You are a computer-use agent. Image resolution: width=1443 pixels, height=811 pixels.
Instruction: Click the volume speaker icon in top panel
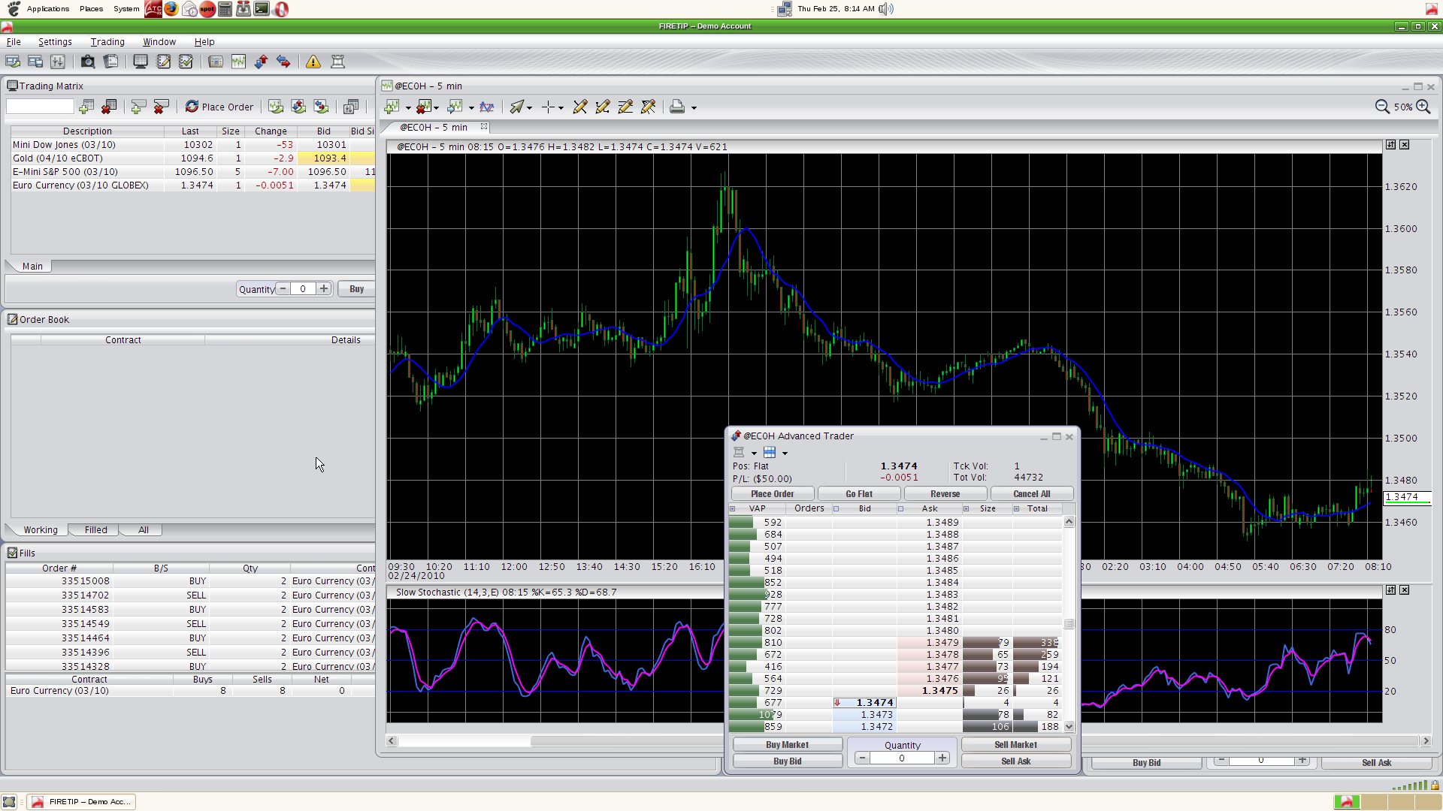pos(886,9)
